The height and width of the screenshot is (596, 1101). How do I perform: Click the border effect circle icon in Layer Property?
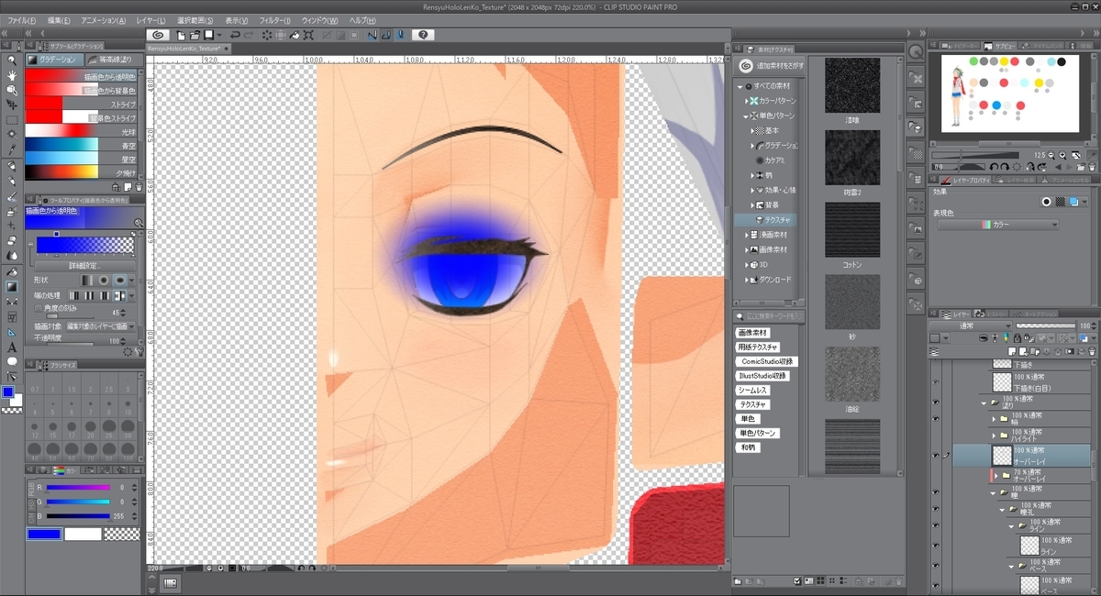click(x=1046, y=202)
